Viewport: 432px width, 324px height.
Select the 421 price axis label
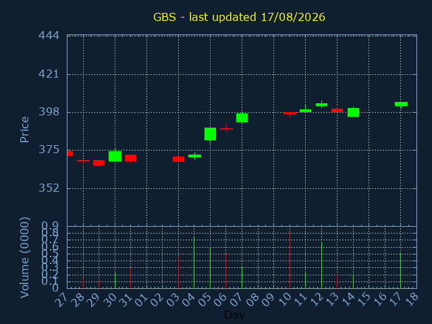(x=49, y=74)
